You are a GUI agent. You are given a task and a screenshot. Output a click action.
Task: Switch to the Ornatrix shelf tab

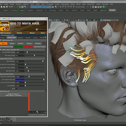(x=112, y=10)
